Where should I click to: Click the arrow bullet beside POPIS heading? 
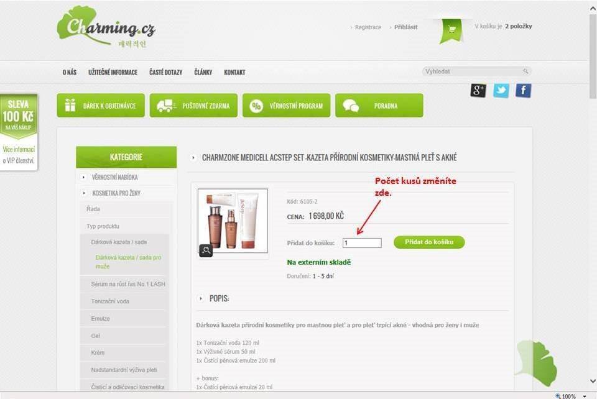[201, 298]
